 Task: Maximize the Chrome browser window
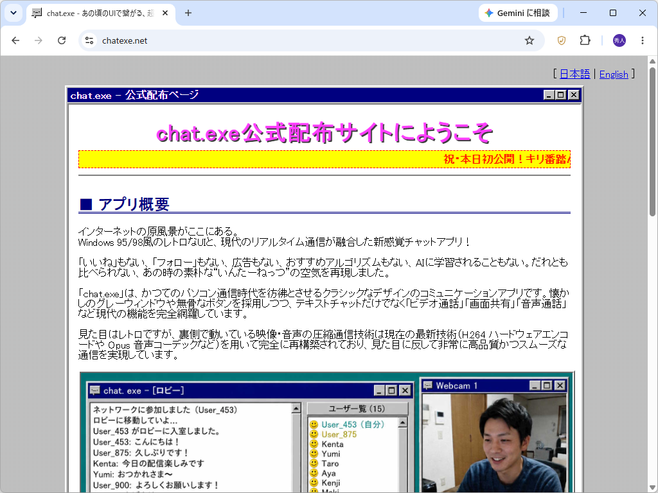tap(612, 13)
